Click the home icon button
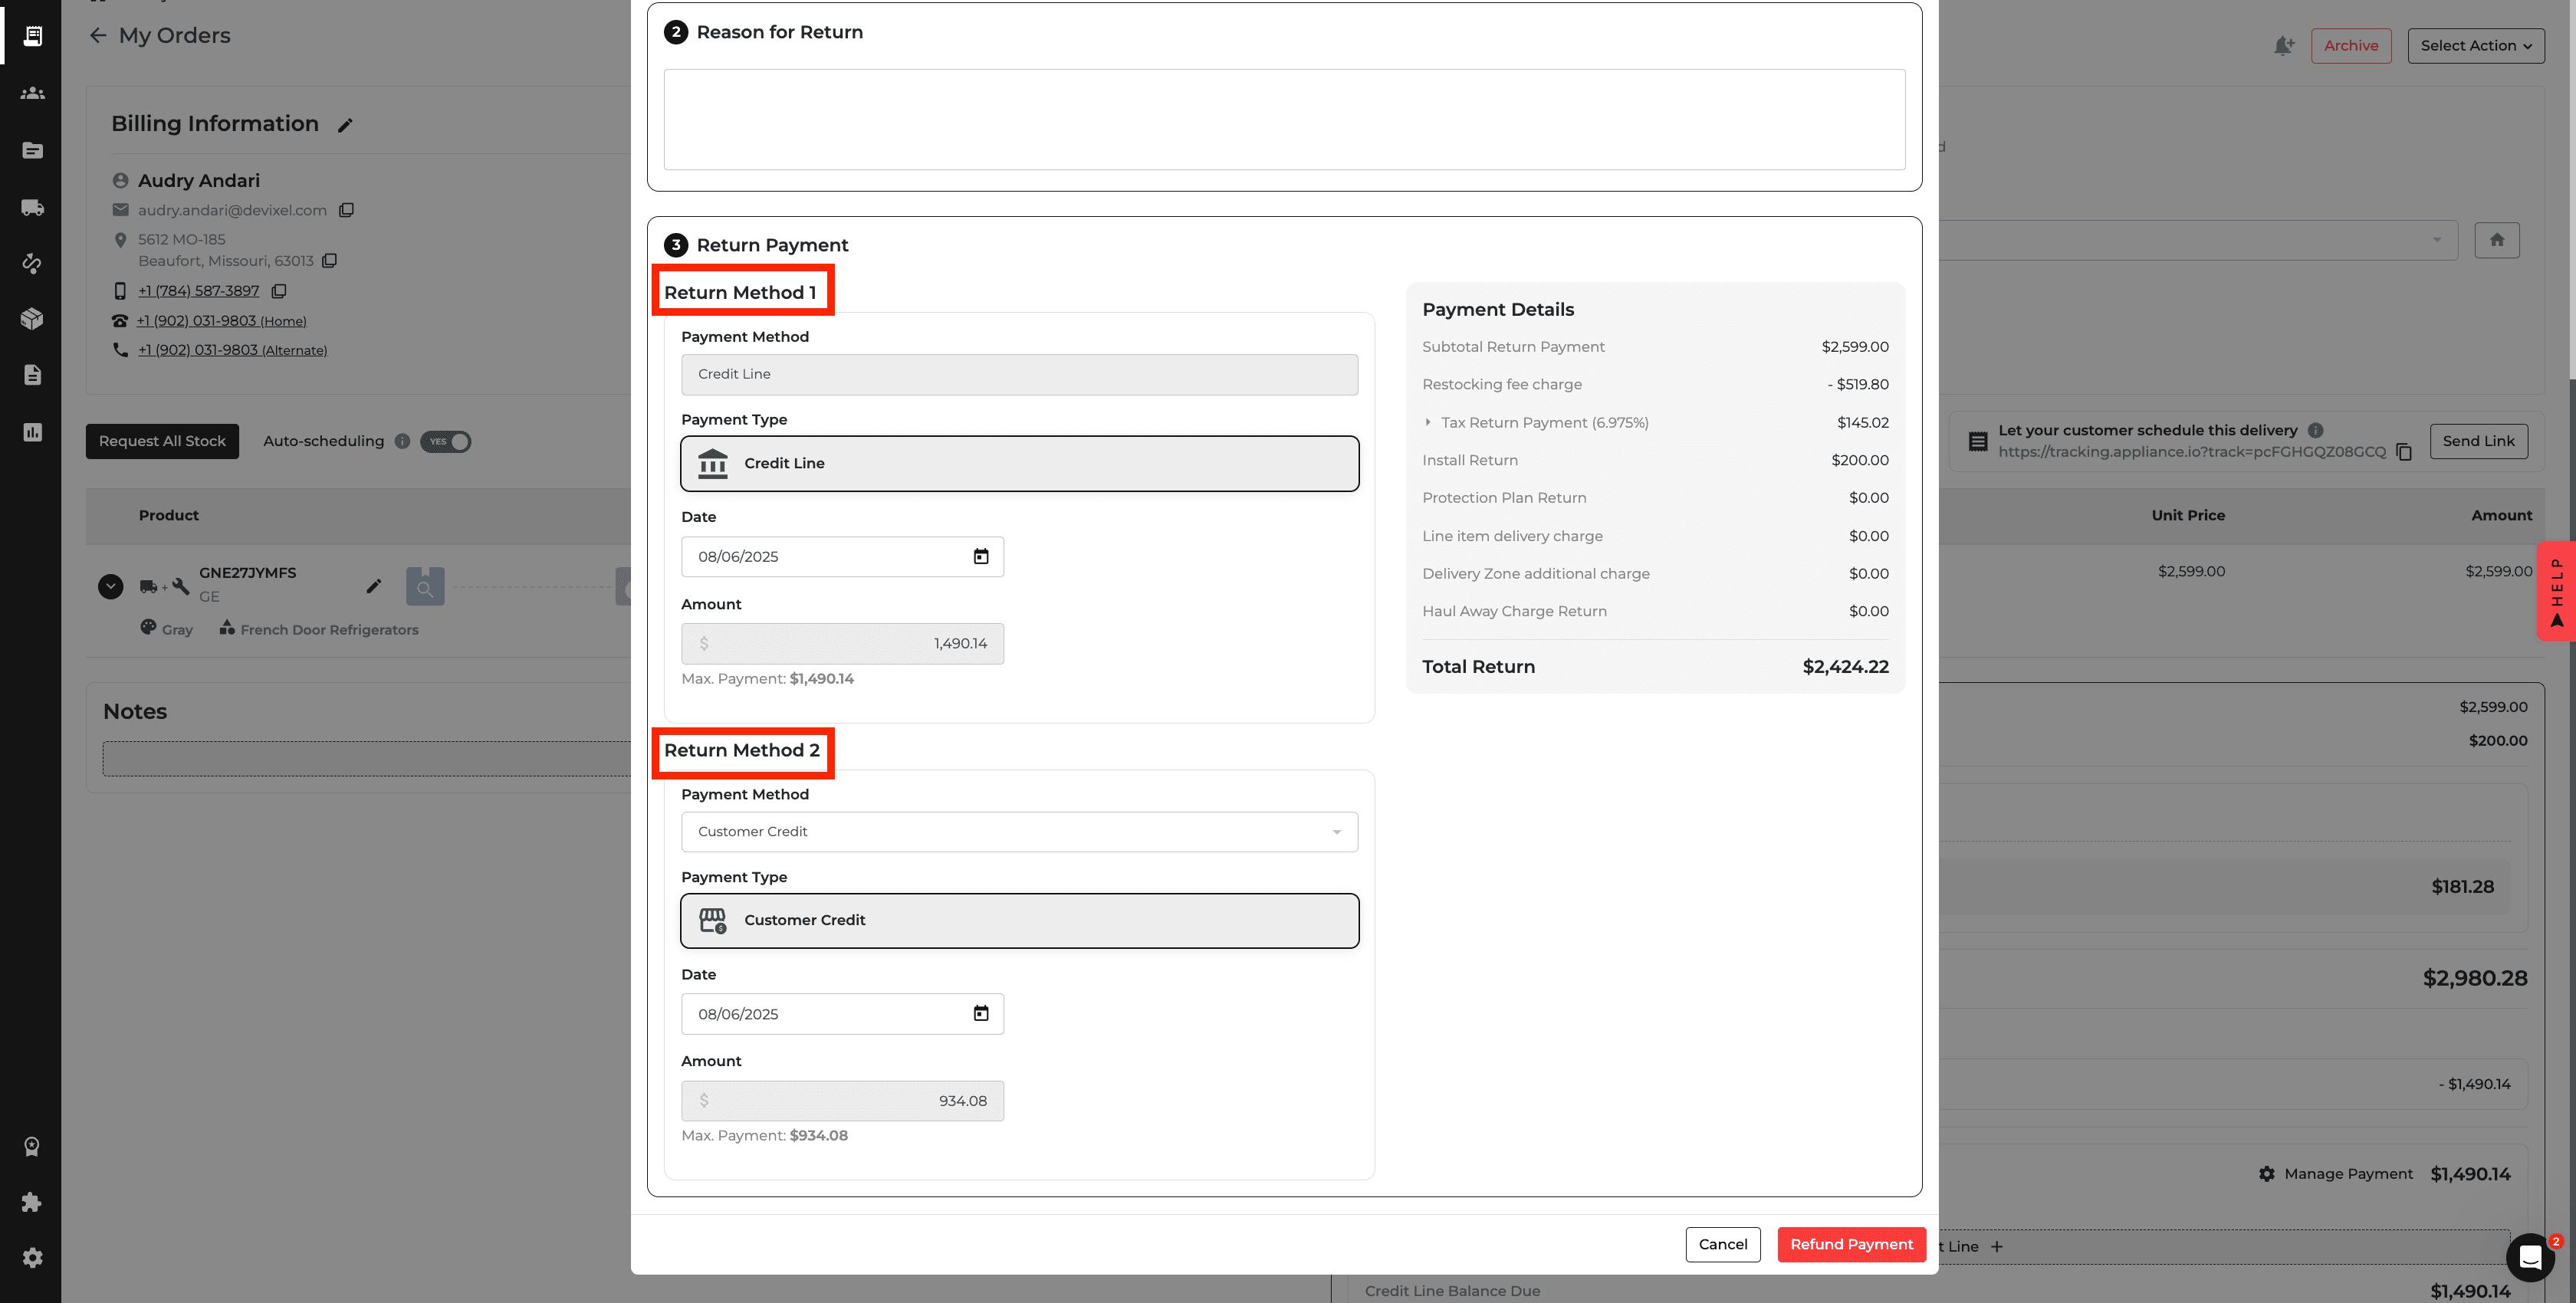Screen dimensions: 2576x1303 tap(2497, 240)
